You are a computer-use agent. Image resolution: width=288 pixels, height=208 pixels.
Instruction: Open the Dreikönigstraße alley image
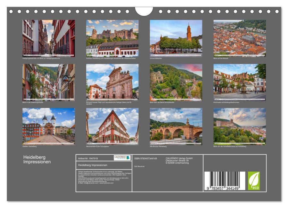48,82
